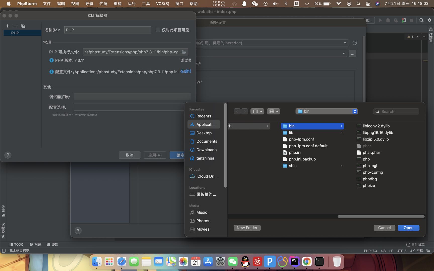The image size is (434, 271).
Task: Jump to previous highlighted error arrow
Action: tap(418, 37)
